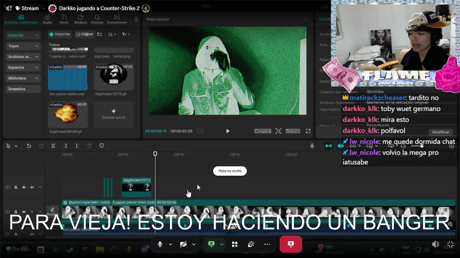460x258 pixels.
Task: Open the media filter dropdown
Action: pyautogui.click(x=125, y=34)
